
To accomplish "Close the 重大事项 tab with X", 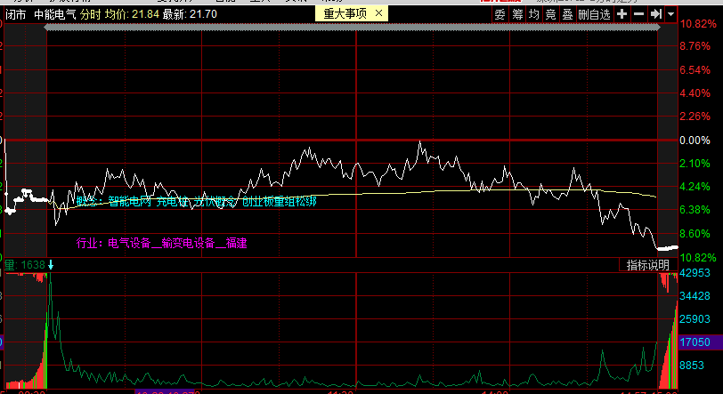I will (378, 13).
